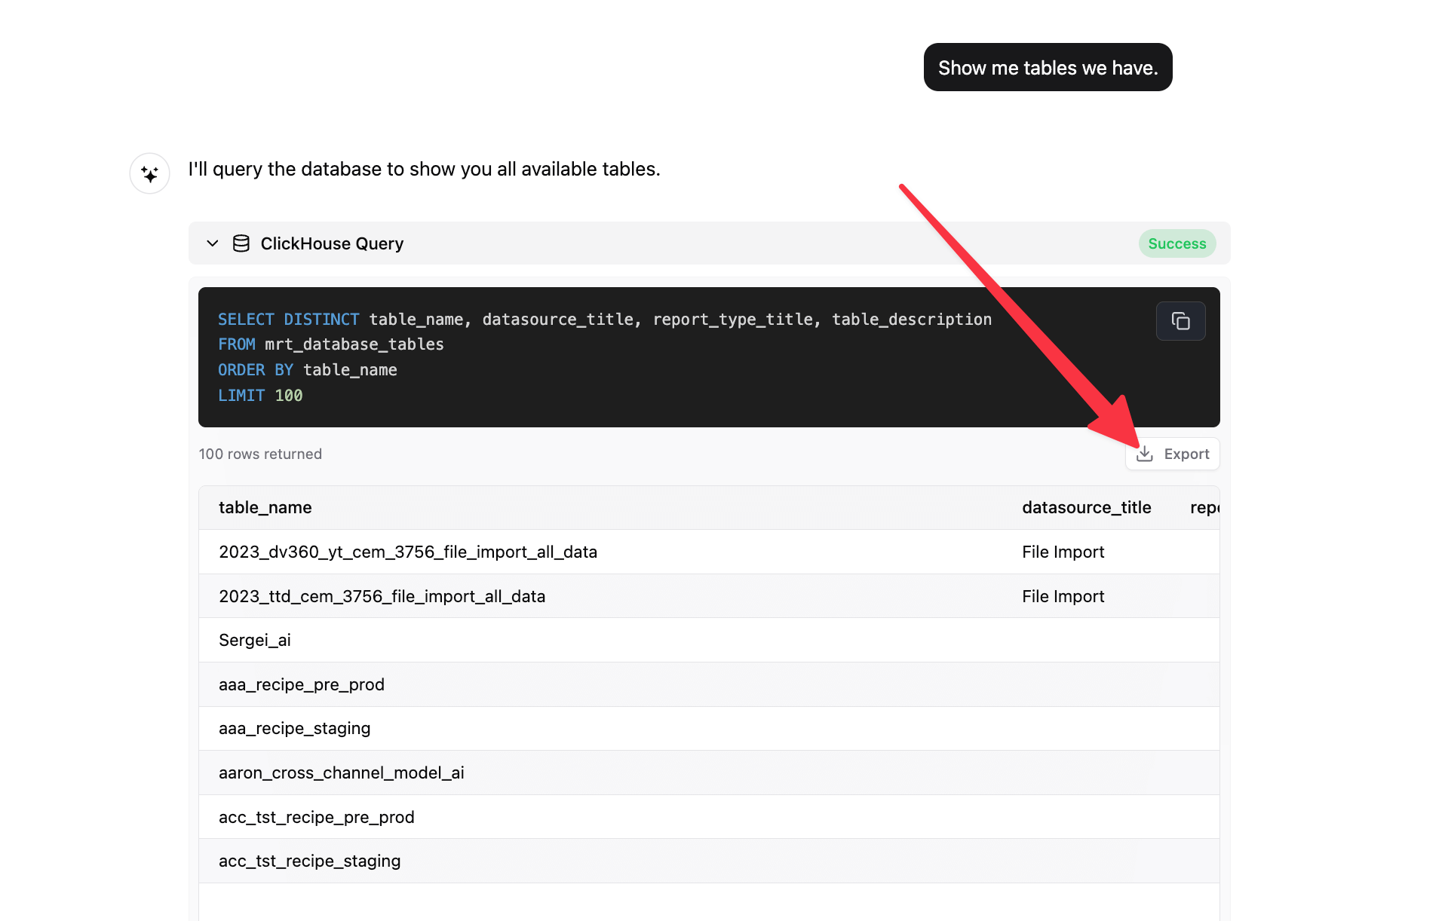This screenshot has width=1448, height=921.
Task: Select the acc_tst_recipe_pre_prod row
Action: (x=316, y=817)
